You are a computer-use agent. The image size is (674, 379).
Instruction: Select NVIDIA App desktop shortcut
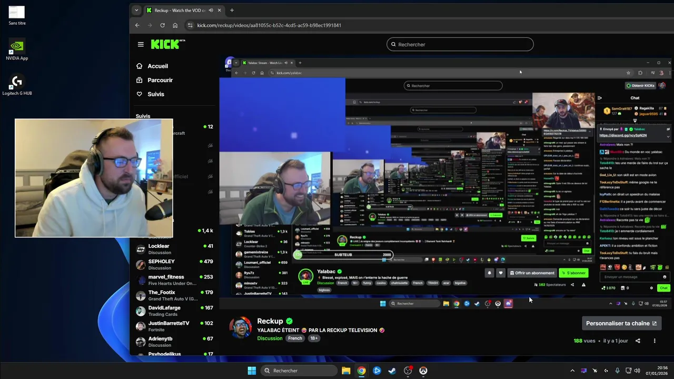[17, 50]
